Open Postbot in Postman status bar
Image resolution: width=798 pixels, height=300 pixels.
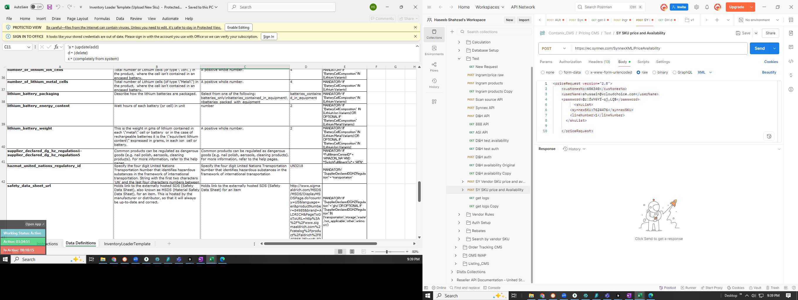click(667, 288)
